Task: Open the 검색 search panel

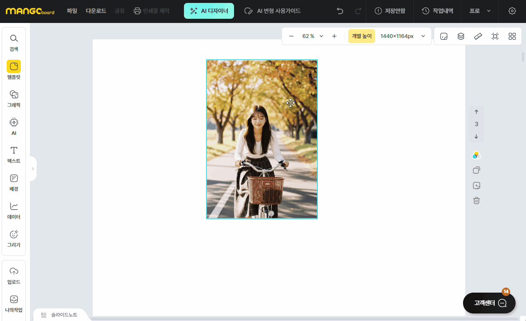Action: click(14, 43)
